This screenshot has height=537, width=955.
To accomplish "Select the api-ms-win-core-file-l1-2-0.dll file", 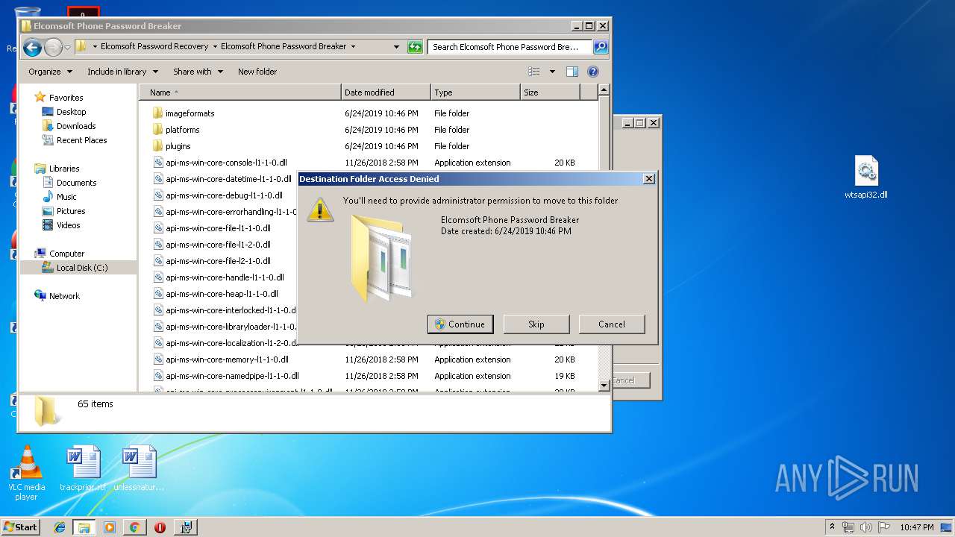I will 212,245.
